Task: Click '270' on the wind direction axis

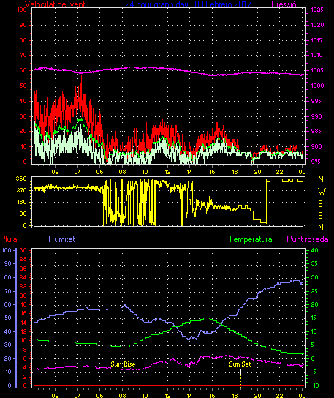Action: 21,190
